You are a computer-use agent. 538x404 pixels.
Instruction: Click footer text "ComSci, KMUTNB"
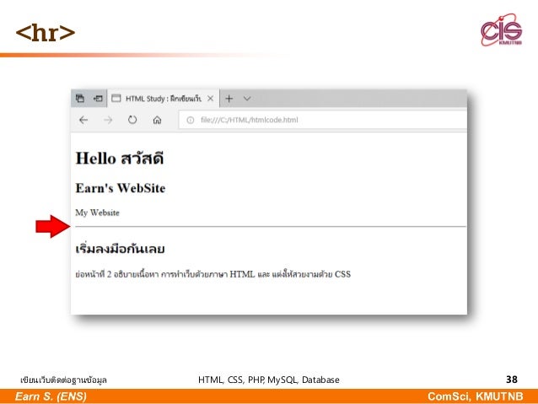(476, 396)
